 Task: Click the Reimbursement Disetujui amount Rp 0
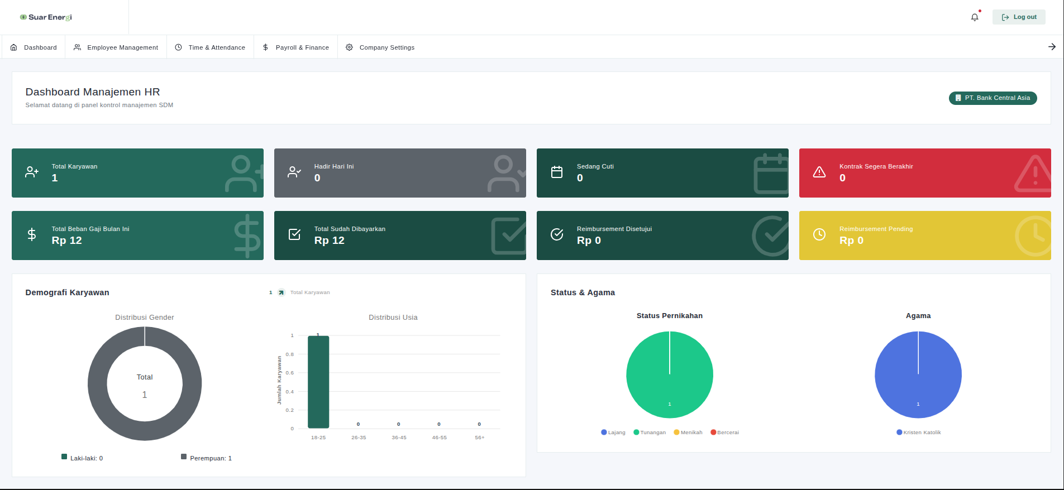(589, 241)
